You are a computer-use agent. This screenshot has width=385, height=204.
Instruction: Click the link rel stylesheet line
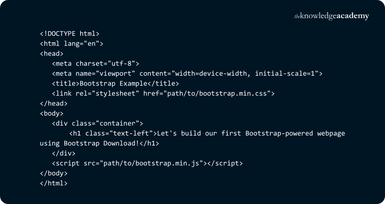tap(164, 93)
